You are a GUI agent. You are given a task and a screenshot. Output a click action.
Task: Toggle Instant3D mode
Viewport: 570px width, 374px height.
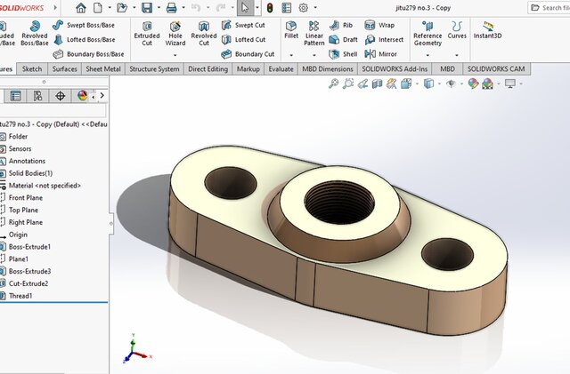tap(487, 29)
